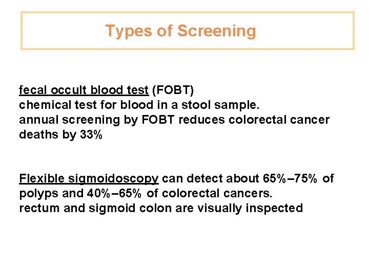Click the '65%–75%' percentage range
Viewport: 369px width, 276px height.
(291, 178)
